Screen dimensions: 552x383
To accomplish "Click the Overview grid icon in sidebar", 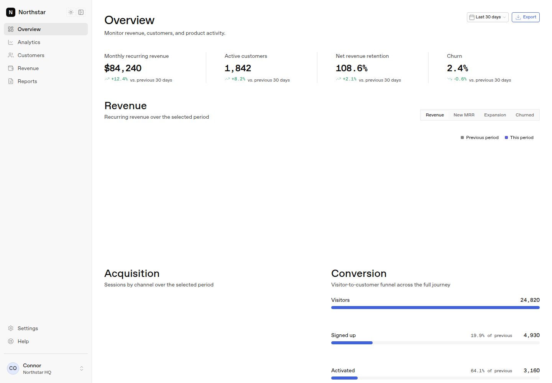I will tap(11, 29).
